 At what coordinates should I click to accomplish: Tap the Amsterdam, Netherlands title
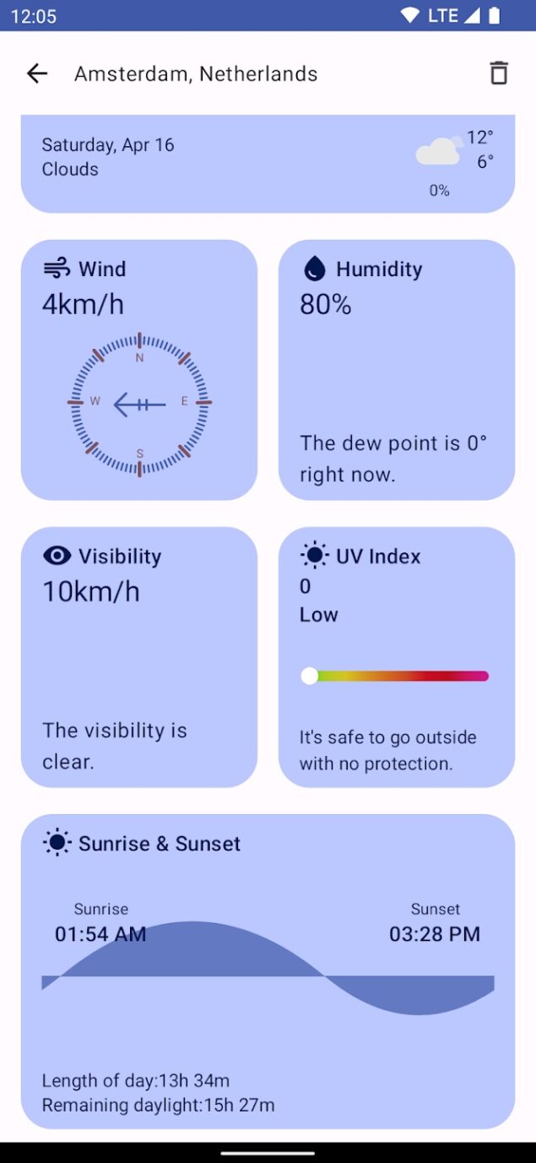[196, 74]
